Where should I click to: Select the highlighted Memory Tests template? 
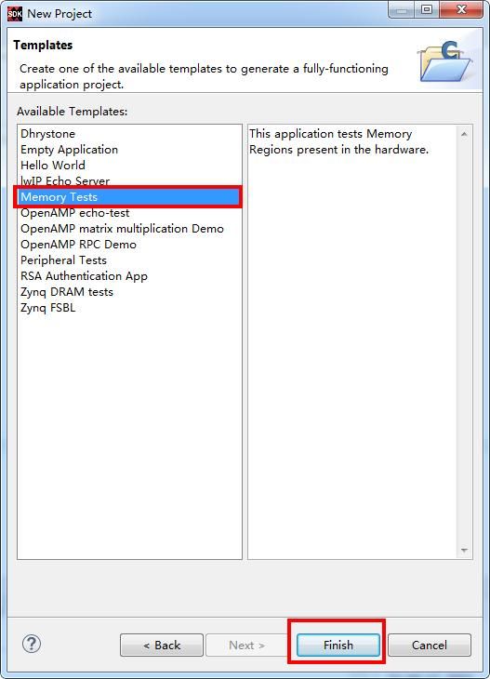pyautogui.click(x=128, y=197)
